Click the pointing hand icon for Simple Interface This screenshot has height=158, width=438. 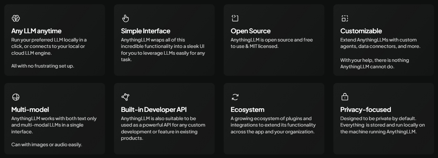point(125,18)
